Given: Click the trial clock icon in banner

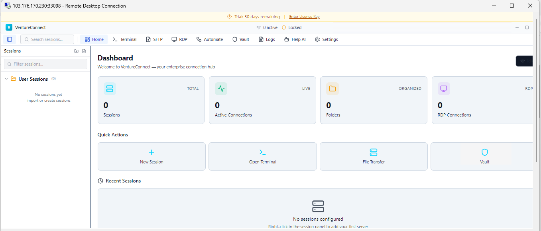Looking at the screenshot, I should [x=229, y=17].
